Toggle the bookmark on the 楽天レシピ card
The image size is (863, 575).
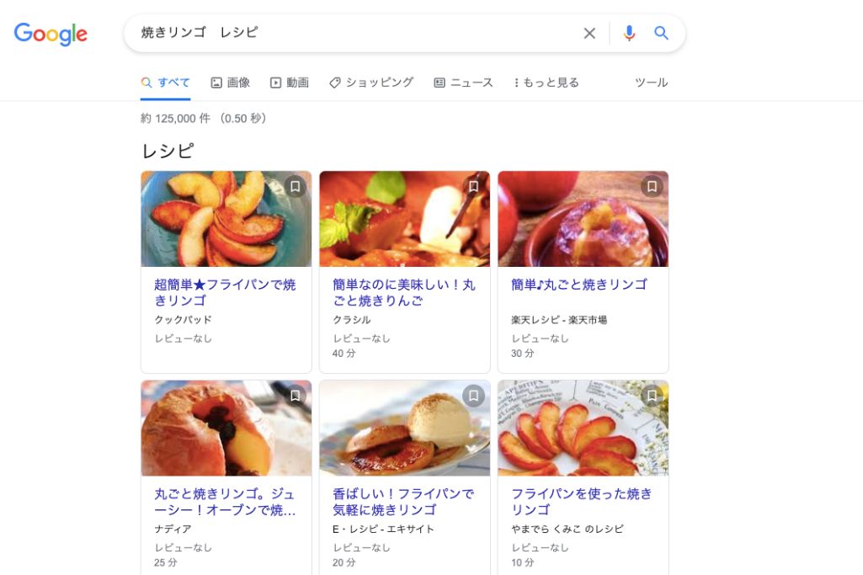[652, 187]
